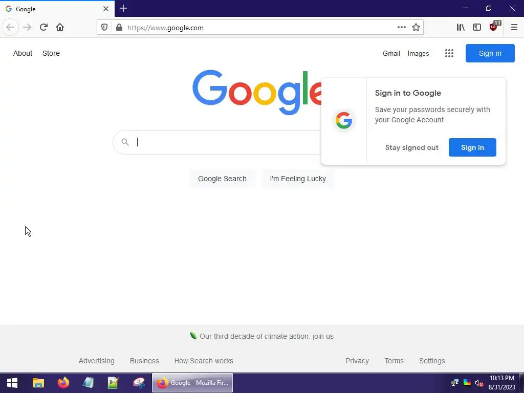Open a new tab with plus button
Viewport: 524px width, 393px height.
tap(123, 9)
